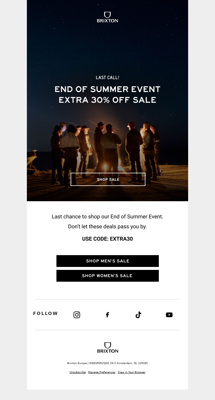Click the "Last chance to shop" sentence
The width and height of the screenshot is (215, 400).
[107, 216]
